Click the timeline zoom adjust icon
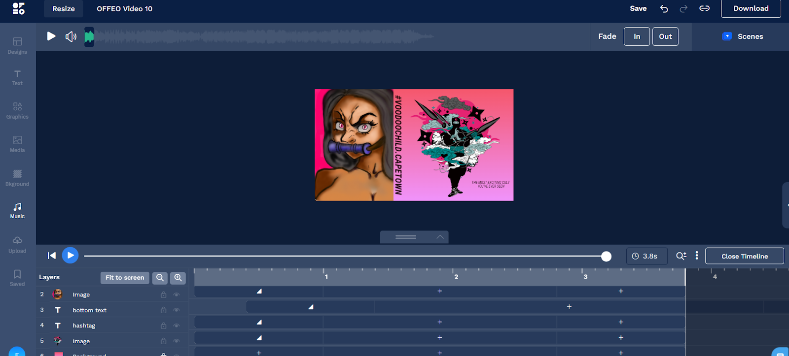The width and height of the screenshot is (789, 356). click(x=681, y=256)
